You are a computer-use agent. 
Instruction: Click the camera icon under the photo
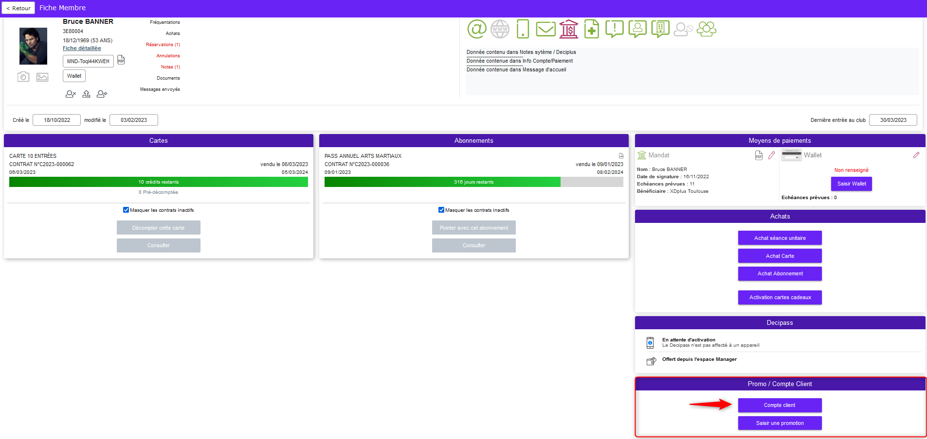[x=23, y=77]
